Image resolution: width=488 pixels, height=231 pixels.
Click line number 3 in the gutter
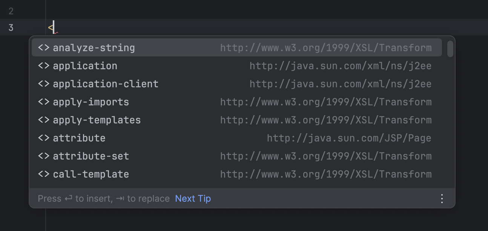[11, 27]
